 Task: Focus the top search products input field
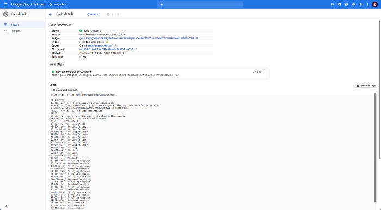tap(200, 4)
